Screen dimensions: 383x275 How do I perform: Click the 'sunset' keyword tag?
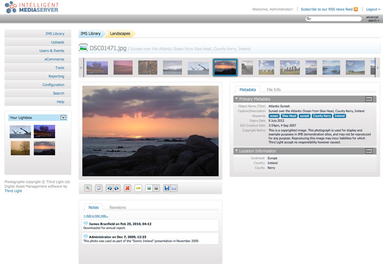304,116
